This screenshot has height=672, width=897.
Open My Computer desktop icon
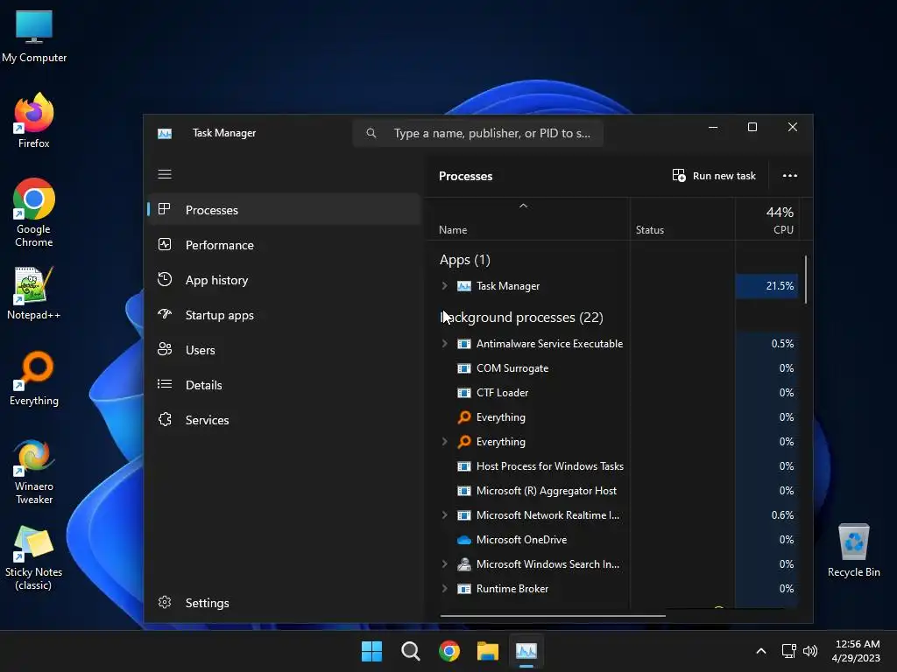[34, 36]
